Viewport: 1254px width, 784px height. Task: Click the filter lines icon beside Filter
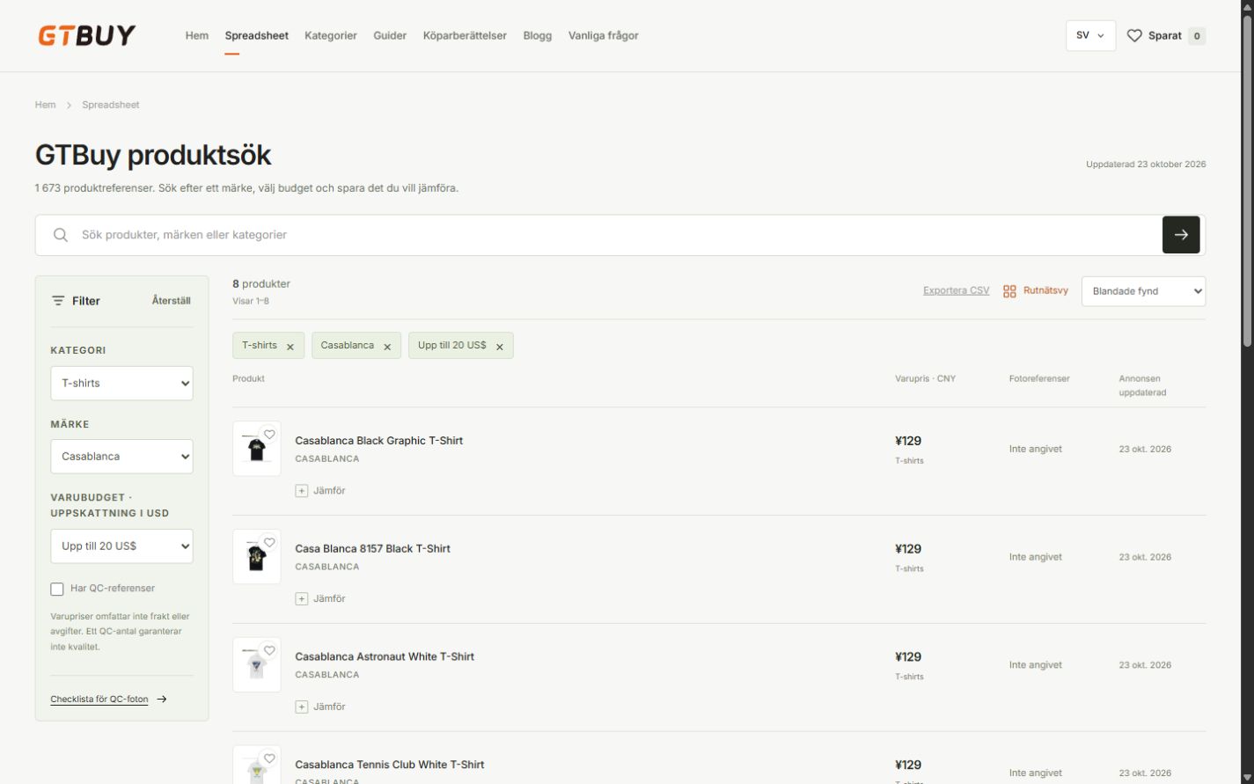(58, 301)
